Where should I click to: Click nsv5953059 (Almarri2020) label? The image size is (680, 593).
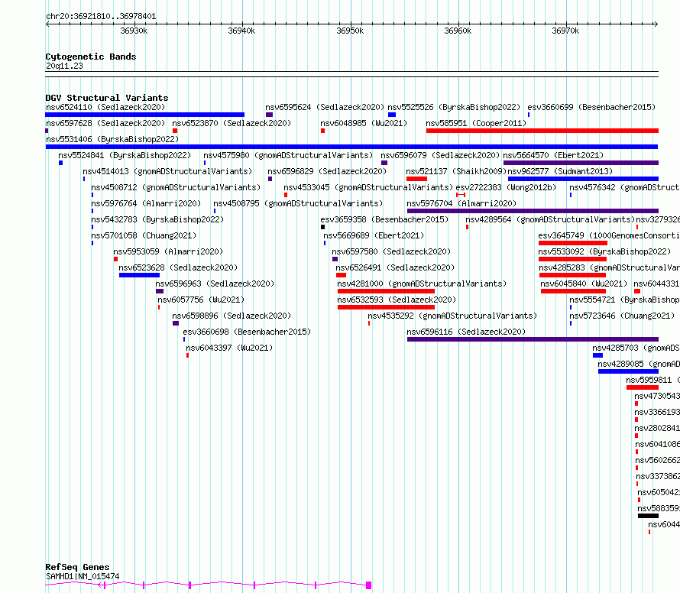click(168, 251)
